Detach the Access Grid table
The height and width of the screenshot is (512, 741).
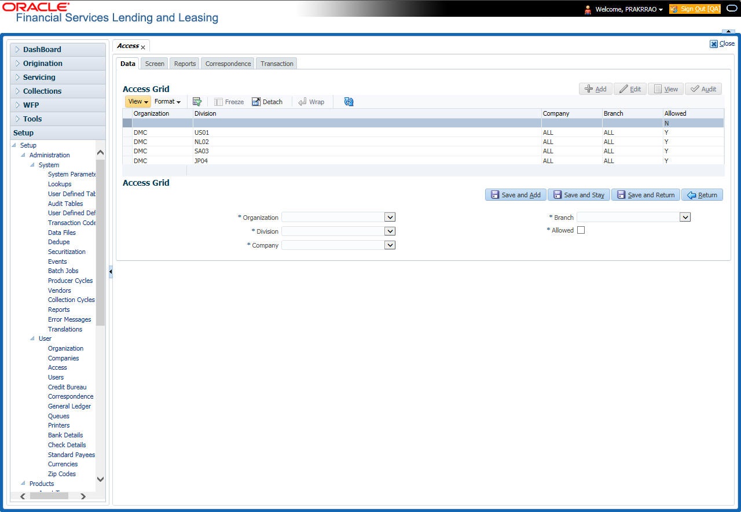coord(267,101)
